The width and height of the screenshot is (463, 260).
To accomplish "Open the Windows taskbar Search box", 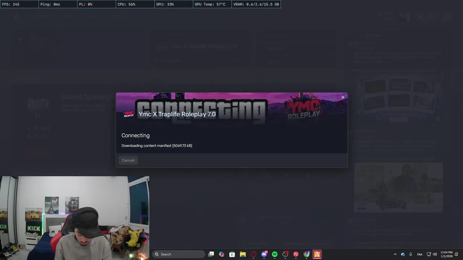I will click(178, 254).
